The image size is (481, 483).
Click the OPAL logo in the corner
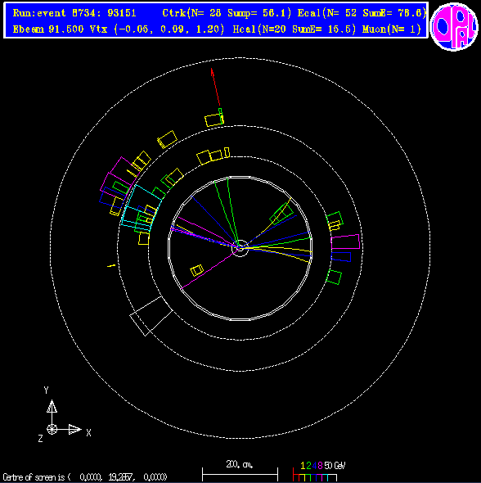(454, 26)
